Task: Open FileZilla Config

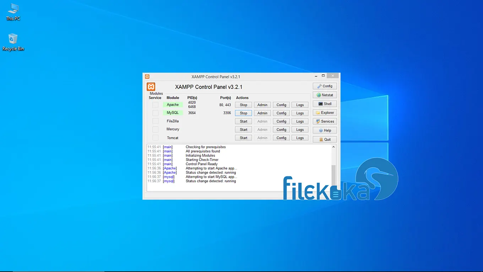Action: [281, 121]
